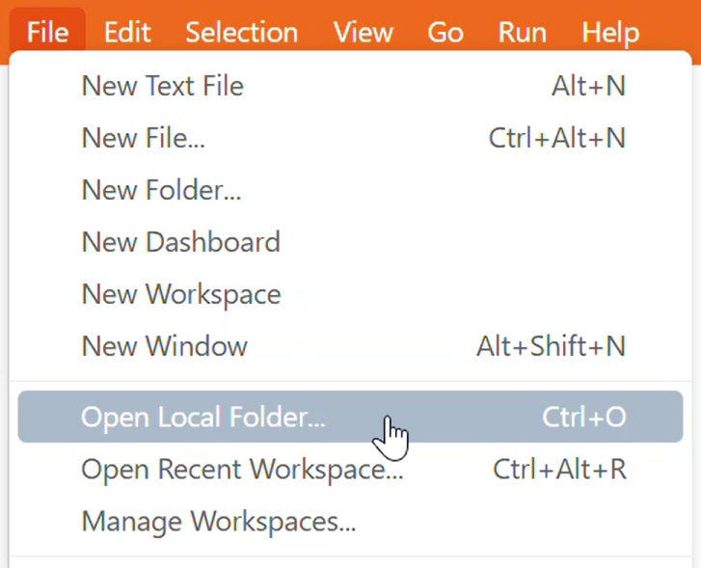Click the highlighted Open Local Folder... item

(202, 418)
